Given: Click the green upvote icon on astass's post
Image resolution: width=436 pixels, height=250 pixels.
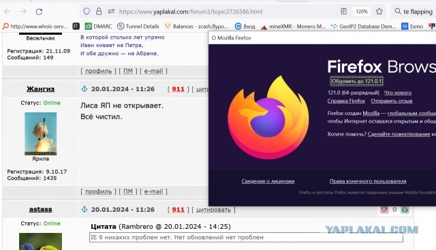Looking at the screenshot, I should 405,209.
